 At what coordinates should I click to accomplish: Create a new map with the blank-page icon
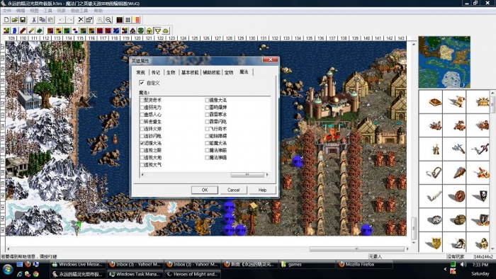click(x=6, y=20)
